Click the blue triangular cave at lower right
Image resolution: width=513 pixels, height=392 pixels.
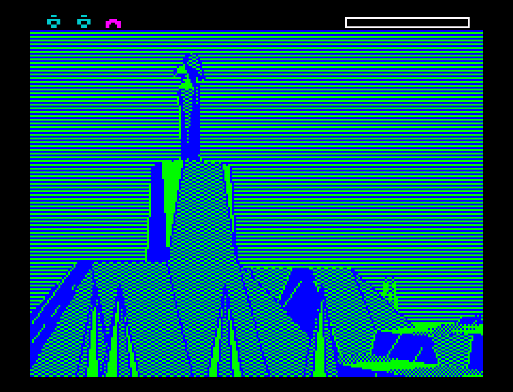coord(404,348)
